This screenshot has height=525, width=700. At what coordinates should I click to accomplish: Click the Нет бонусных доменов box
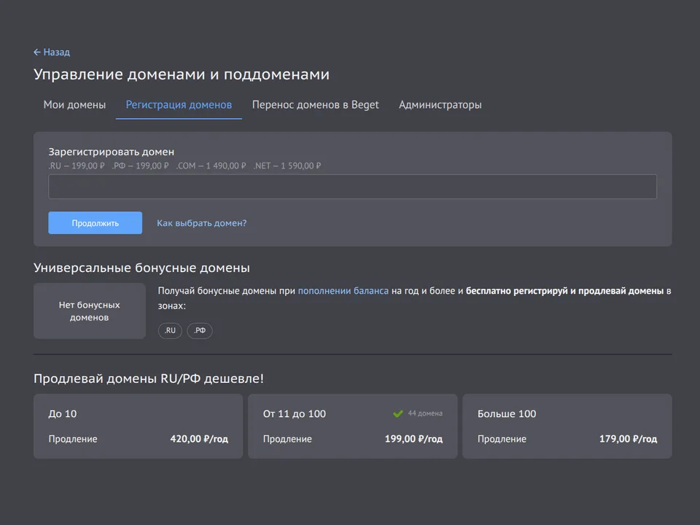(x=89, y=311)
